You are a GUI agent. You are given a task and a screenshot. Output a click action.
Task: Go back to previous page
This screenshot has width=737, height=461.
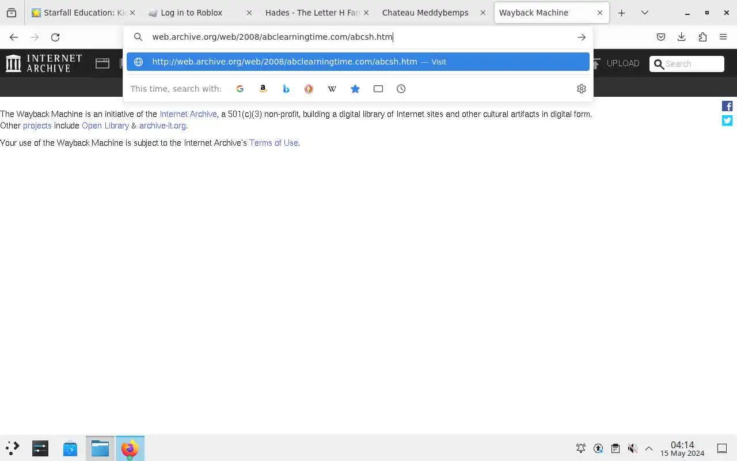pyautogui.click(x=14, y=37)
